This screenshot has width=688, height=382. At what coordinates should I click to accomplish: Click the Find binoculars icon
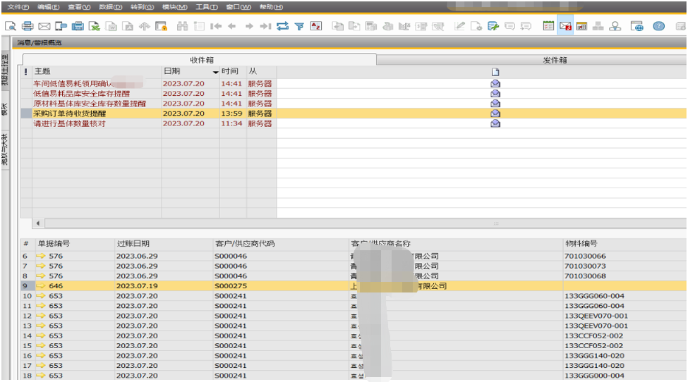coord(182,26)
